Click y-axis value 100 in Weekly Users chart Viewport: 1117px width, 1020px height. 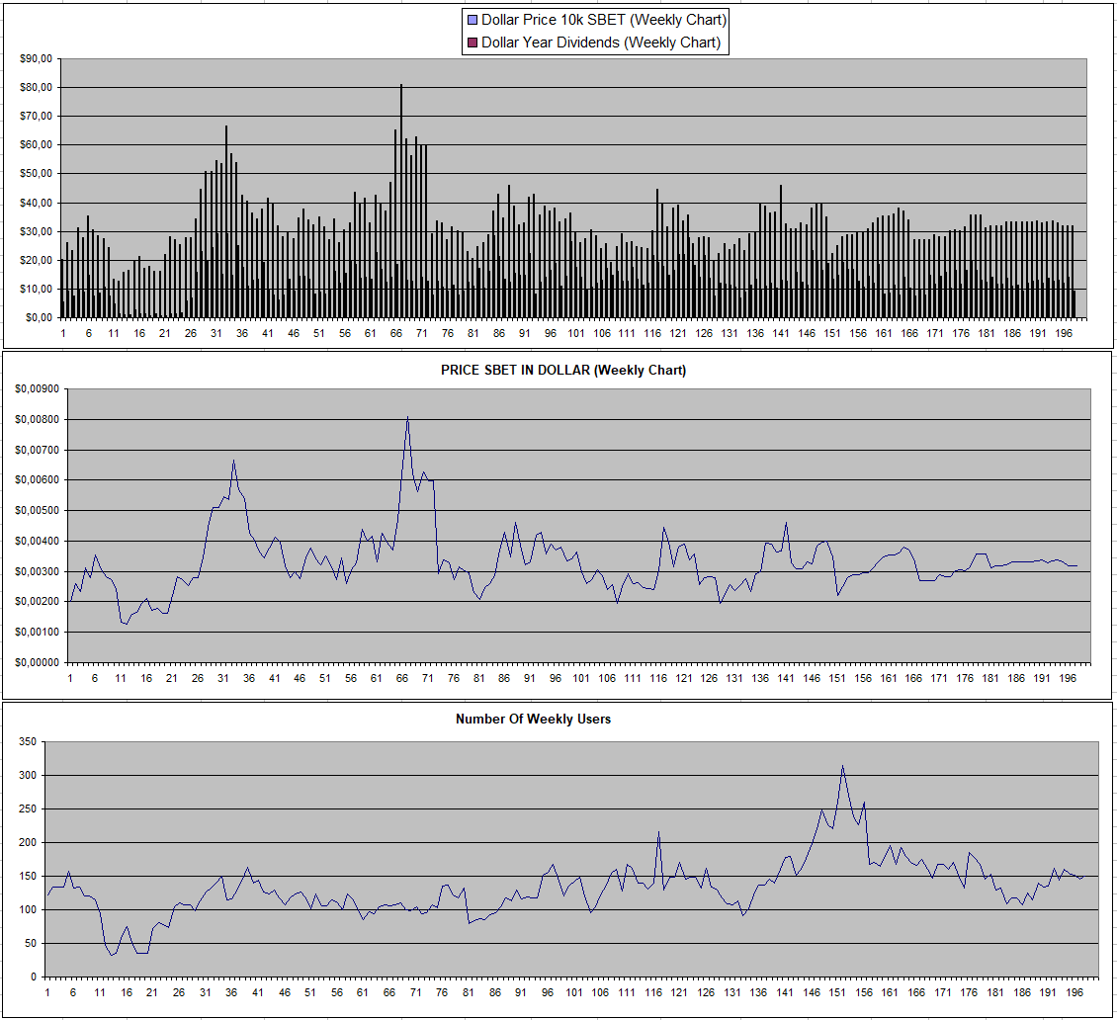coord(28,909)
